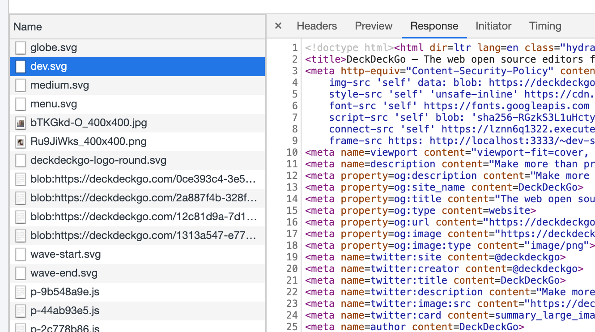
Task: Open the Preview tab
Action: point(374,26)
